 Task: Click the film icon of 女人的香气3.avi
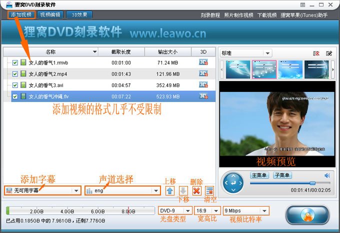(23, 85)
